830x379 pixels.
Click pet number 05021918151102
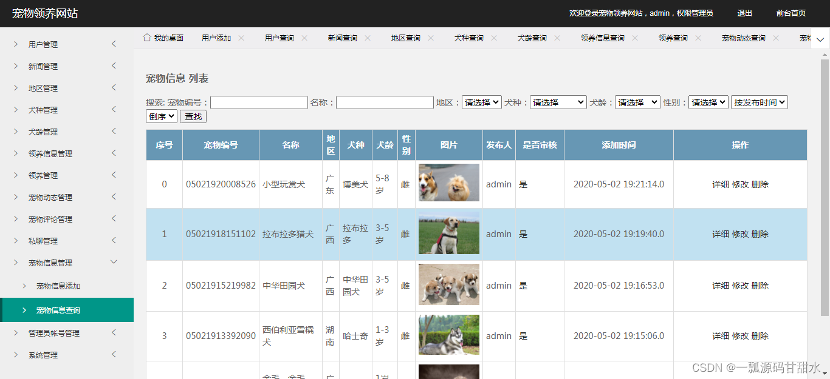[221, 234]
